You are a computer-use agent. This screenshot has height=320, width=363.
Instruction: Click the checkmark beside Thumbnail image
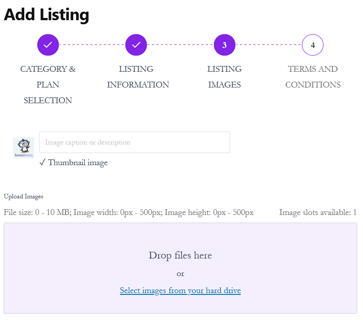tap(42, 162)
